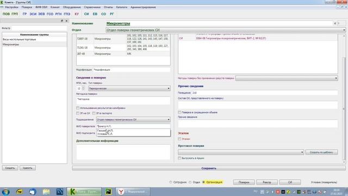
Task: Select the ГСО toolbar button
Action: pyautogui.click(x=50, y=14)
